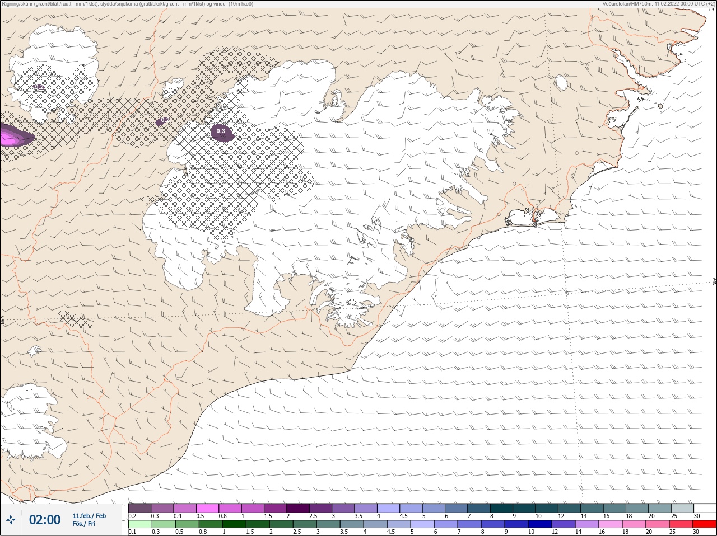Select the upper legend swatch between 0.5 and 0.8
The height and width of the screenshot is (536, 717).
click(207, 508)
